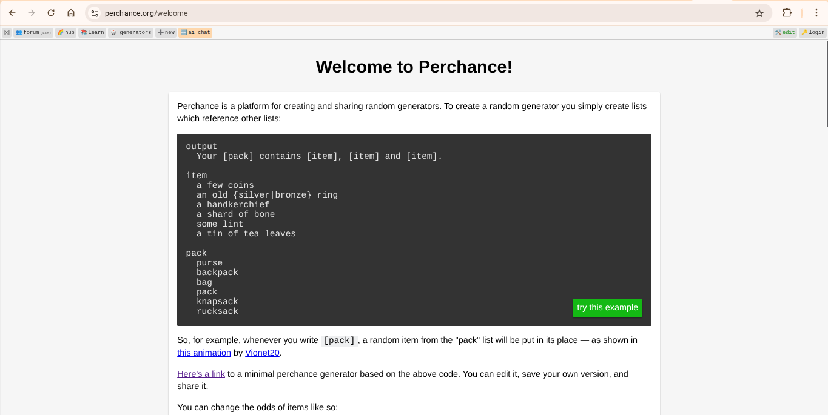Click the dice icon in Perchance navbar
This screenshot has width=828, height=415.
7,33
